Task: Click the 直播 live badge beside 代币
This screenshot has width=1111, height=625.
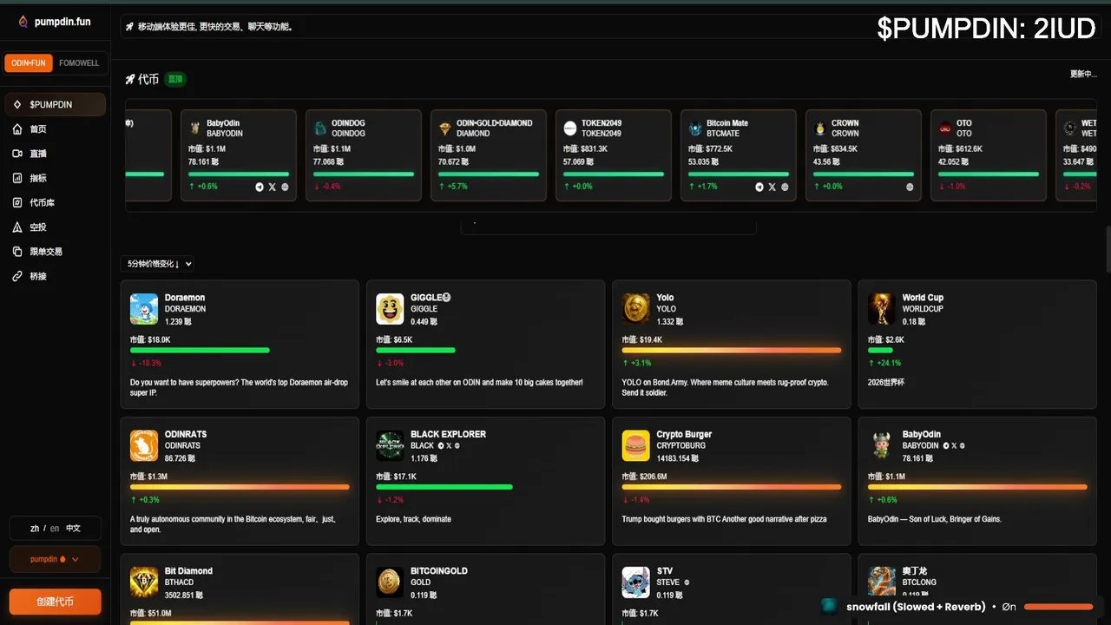Action: (x=175, y=79)
